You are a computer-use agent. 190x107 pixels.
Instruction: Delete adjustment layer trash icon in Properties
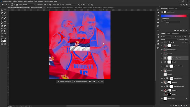[x=187, y=30]
